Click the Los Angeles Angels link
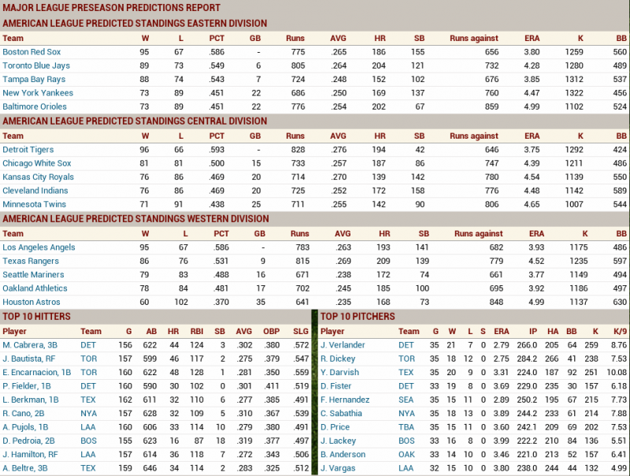 [39, 247]
